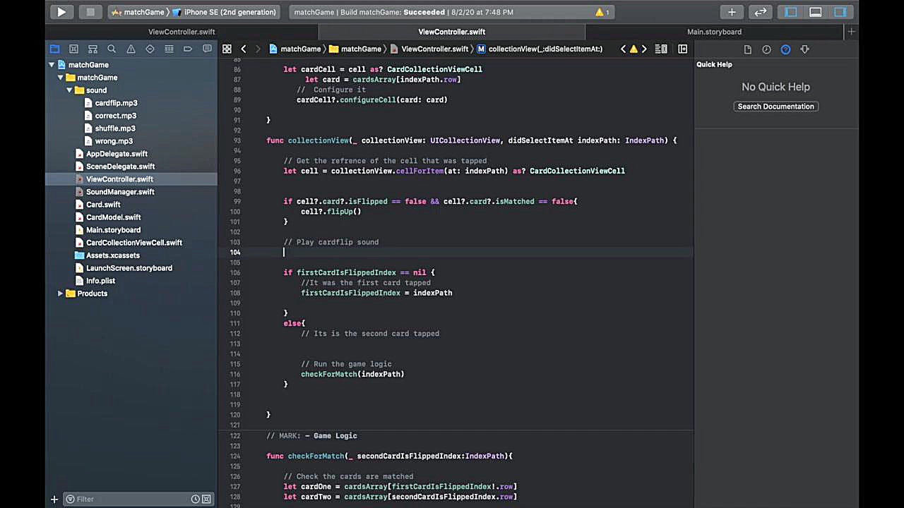The height and width of the screenshot is (508, 904).
Task: Open the File inspector in the right panel
Action: tap(747, 49)
